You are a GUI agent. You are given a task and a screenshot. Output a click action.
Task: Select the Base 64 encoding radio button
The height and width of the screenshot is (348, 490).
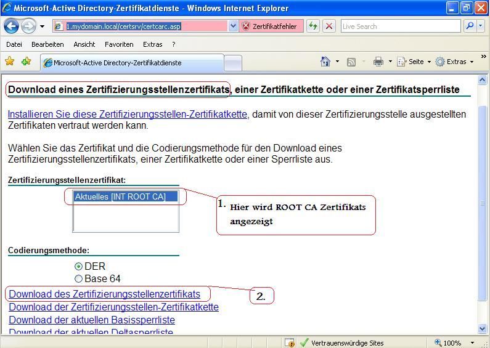[78, 278]
